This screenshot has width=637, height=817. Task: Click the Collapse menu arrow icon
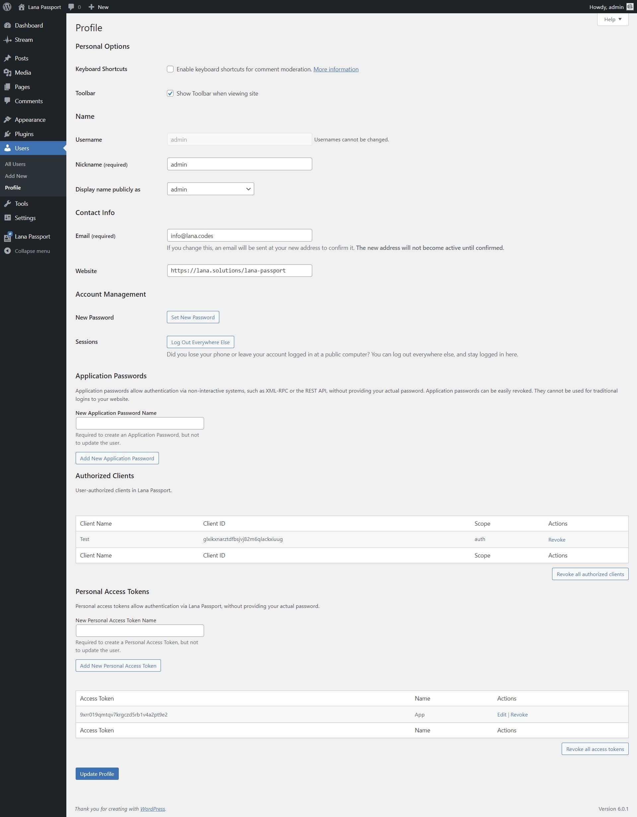click(8, 251)
